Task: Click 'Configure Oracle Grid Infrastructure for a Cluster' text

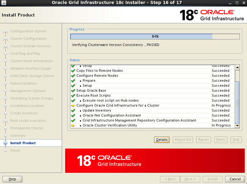Action: [x=118, y=105]
